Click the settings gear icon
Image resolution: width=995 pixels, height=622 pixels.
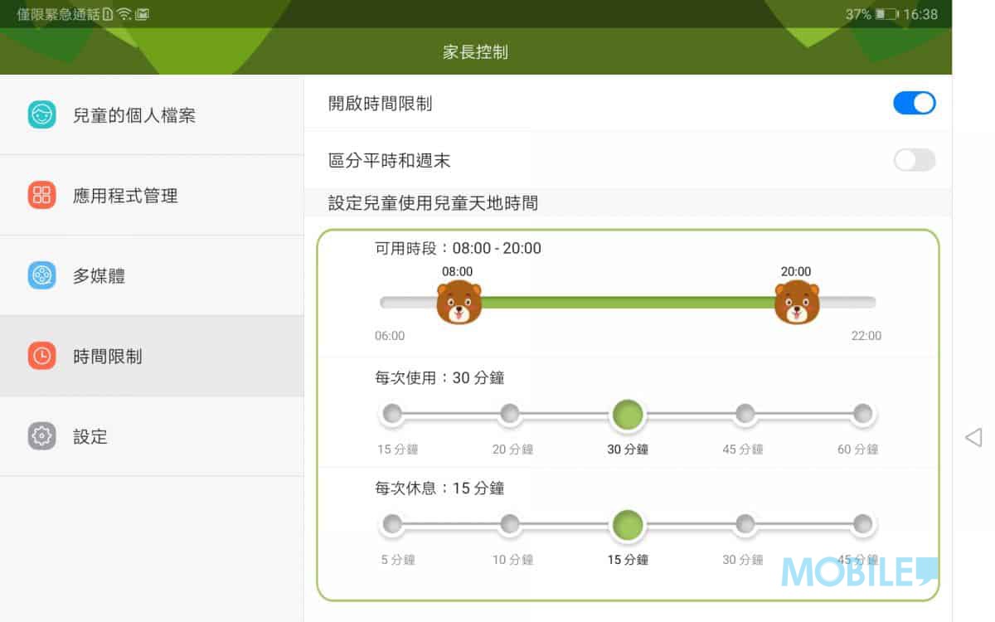(x=41, y=436)
